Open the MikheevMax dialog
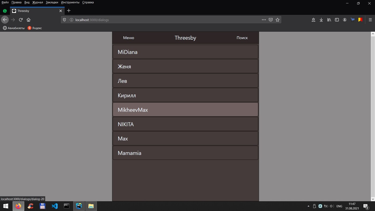 click(185, 110)
